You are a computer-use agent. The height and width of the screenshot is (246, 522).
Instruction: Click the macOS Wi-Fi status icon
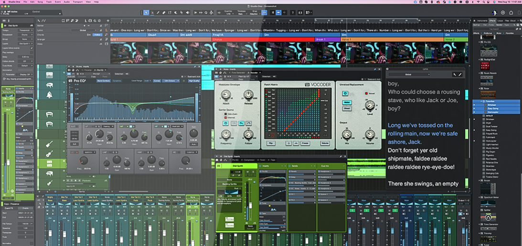click(x=479, y=2)
